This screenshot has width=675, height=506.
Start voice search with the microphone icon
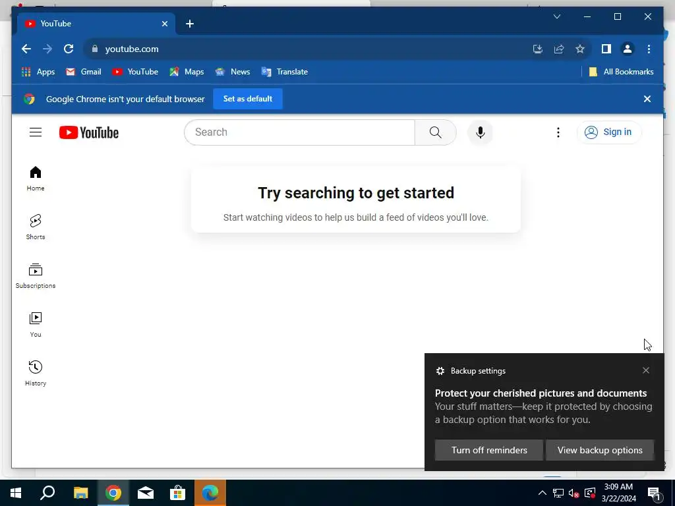[481, 132]
